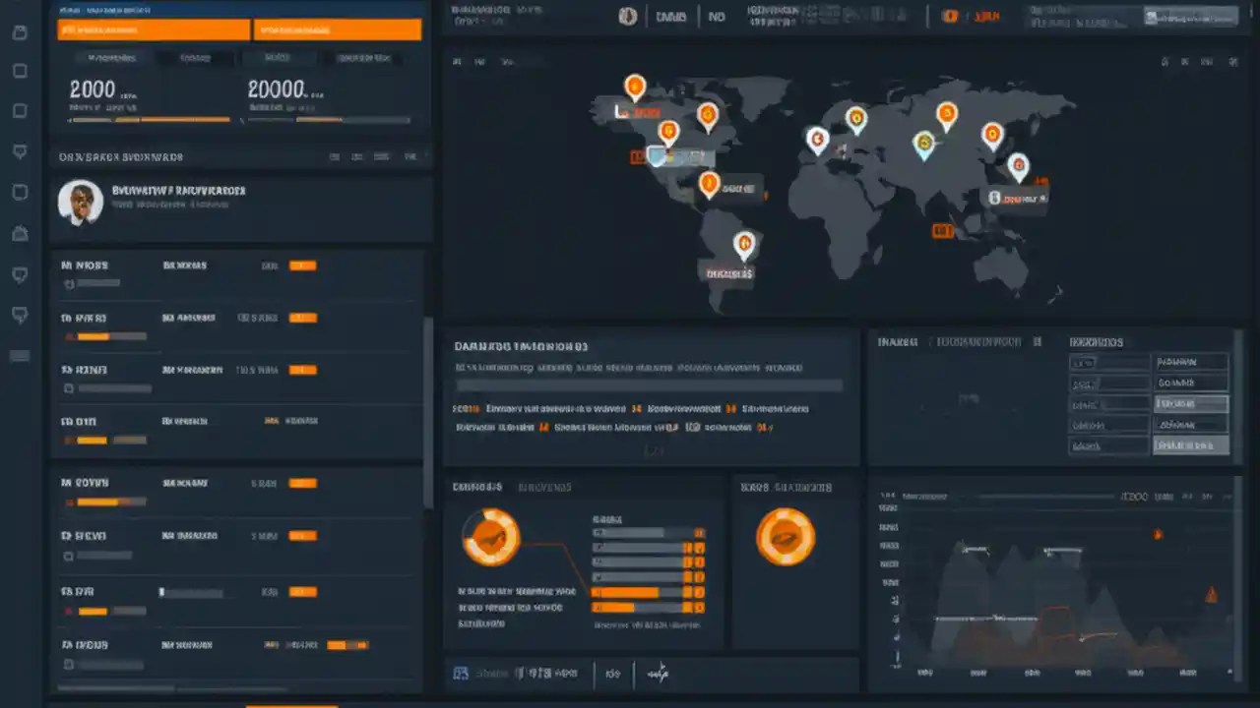
Task: Open the user avatar thumbnail in the profile card
Action: coord(81,202)
